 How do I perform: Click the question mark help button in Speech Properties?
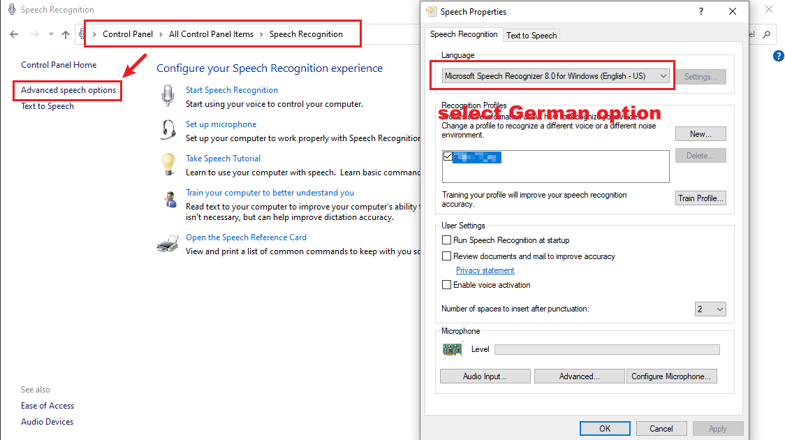coord(701,11)
